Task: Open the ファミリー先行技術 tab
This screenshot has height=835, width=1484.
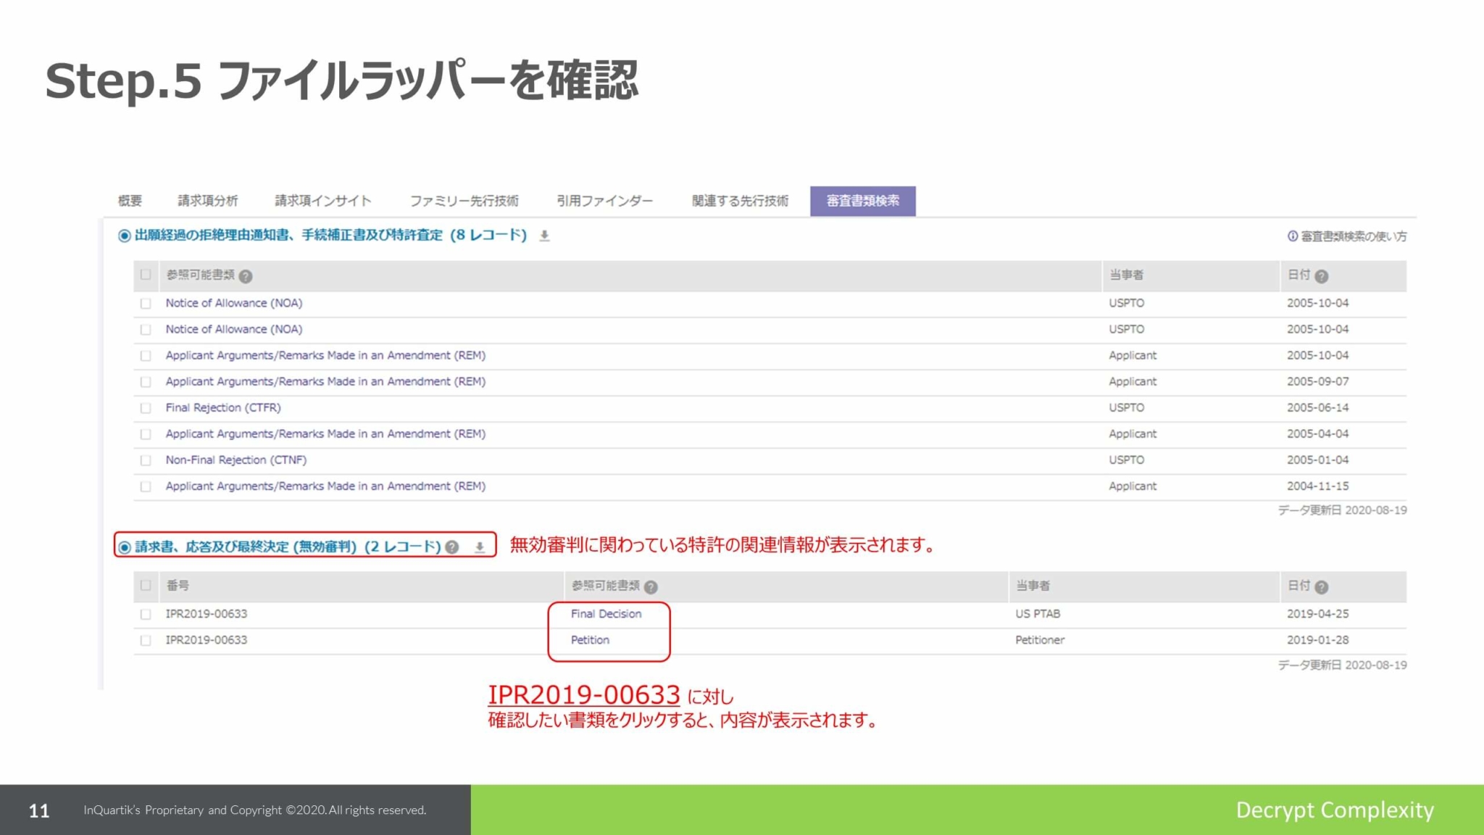Action: (464, 201)
